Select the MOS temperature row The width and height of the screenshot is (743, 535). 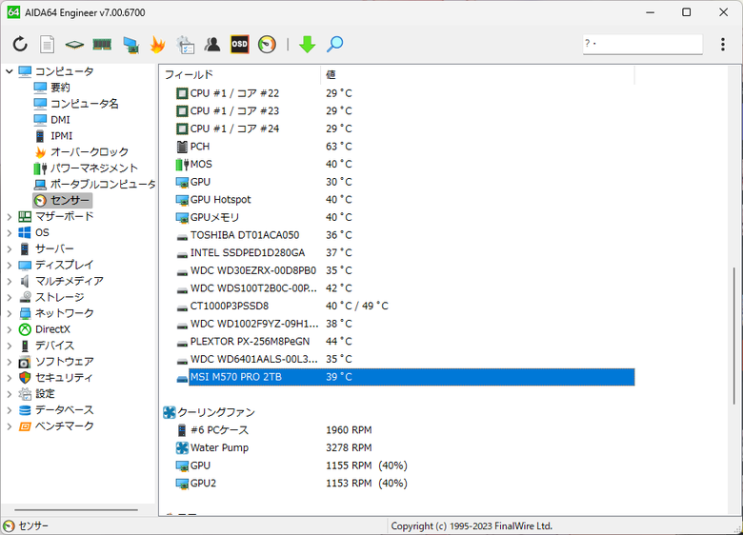pos(405,165)
